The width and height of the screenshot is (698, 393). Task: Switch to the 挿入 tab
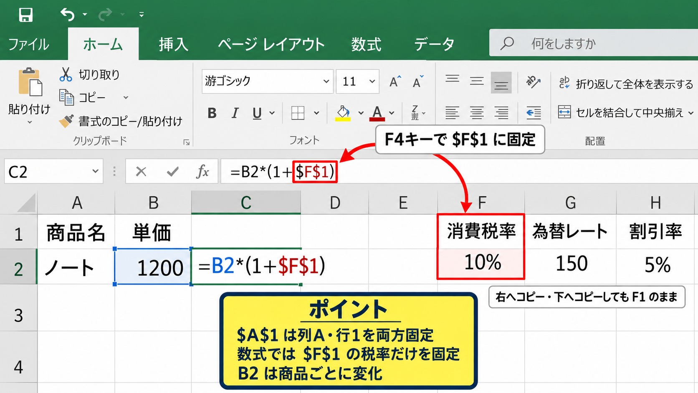[173, 44]
